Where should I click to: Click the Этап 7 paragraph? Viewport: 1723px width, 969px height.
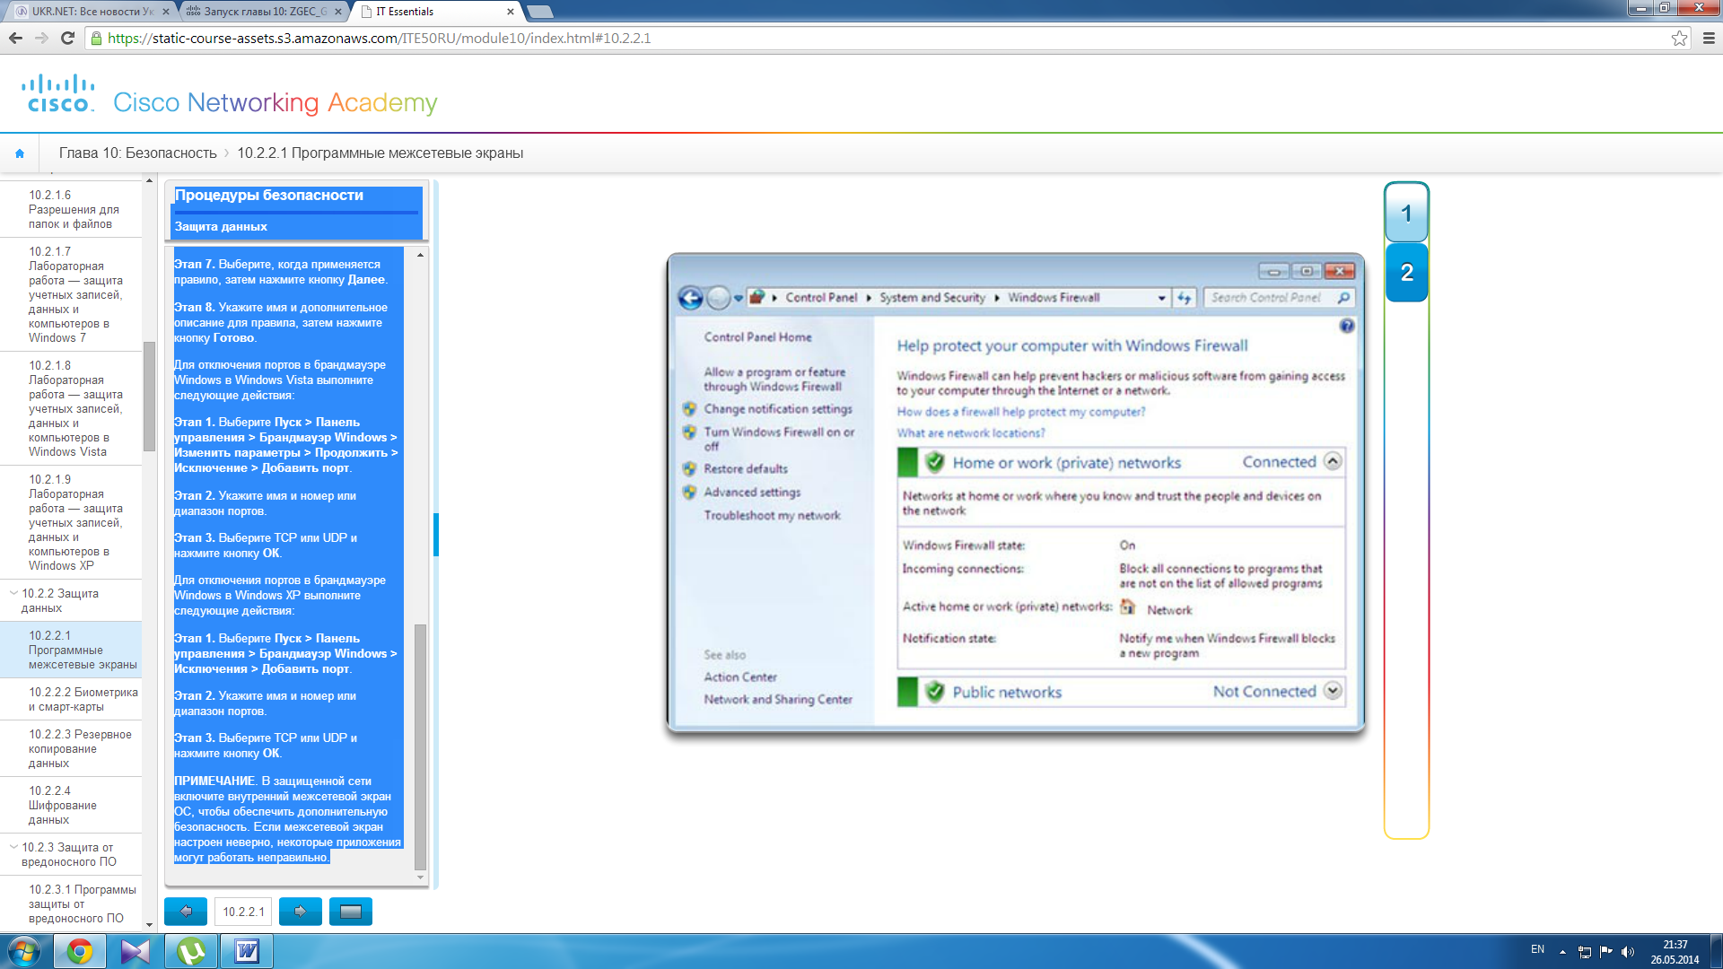point(281,272)
